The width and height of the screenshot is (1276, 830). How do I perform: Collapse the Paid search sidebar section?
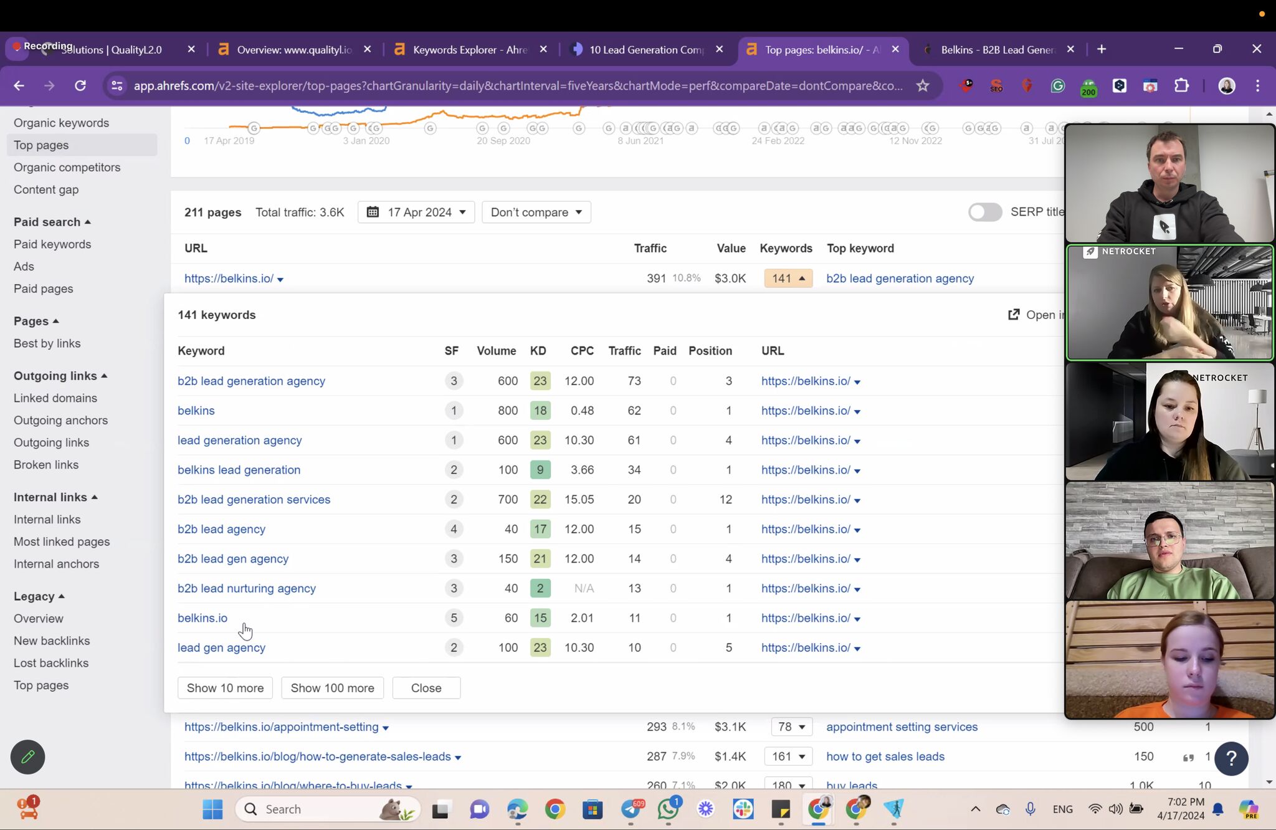[52, 222]
